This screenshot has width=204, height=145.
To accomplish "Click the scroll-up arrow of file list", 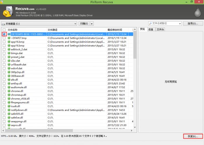I will (135, 29).
